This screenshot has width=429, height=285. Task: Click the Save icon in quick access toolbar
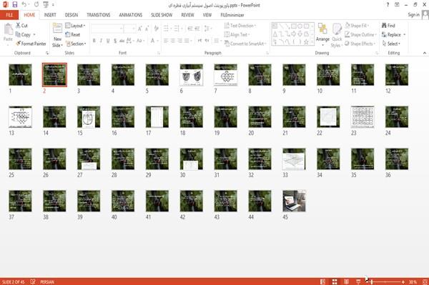(x=15, y=5)
